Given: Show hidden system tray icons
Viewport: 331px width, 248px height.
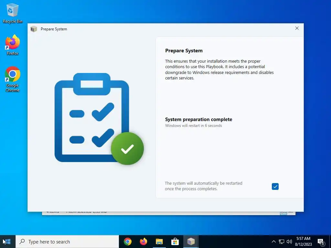Looking at the screenshot, I should coord(273,242).
